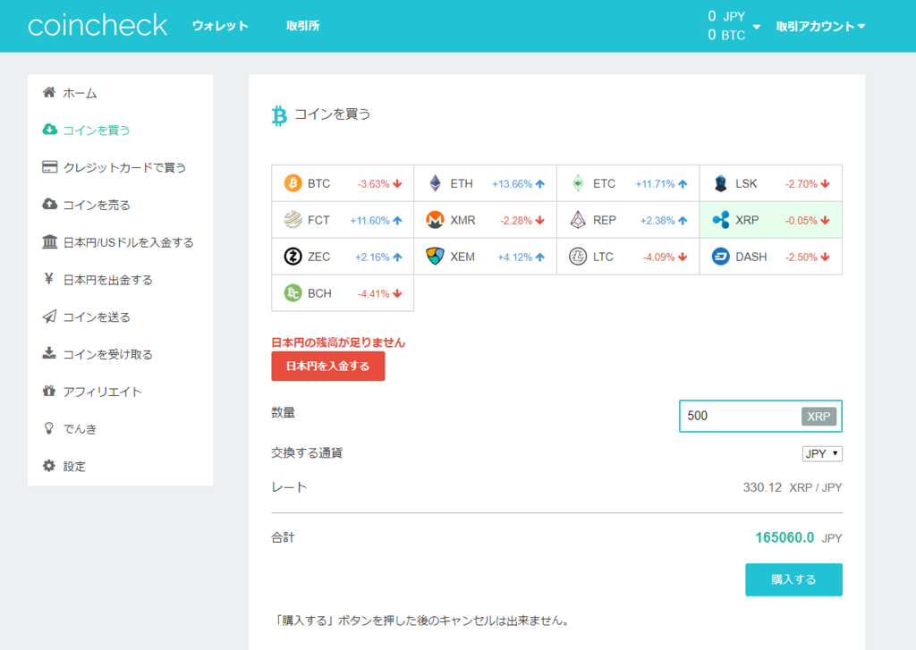This screenshot has width=916, height=650.
Task: Click the DASH -2.50% percentage text
Action: (801, 257)
